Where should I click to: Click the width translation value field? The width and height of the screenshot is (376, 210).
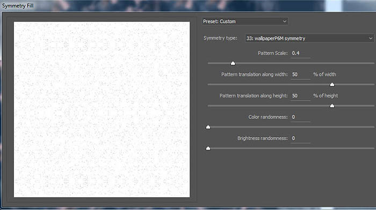300,74
